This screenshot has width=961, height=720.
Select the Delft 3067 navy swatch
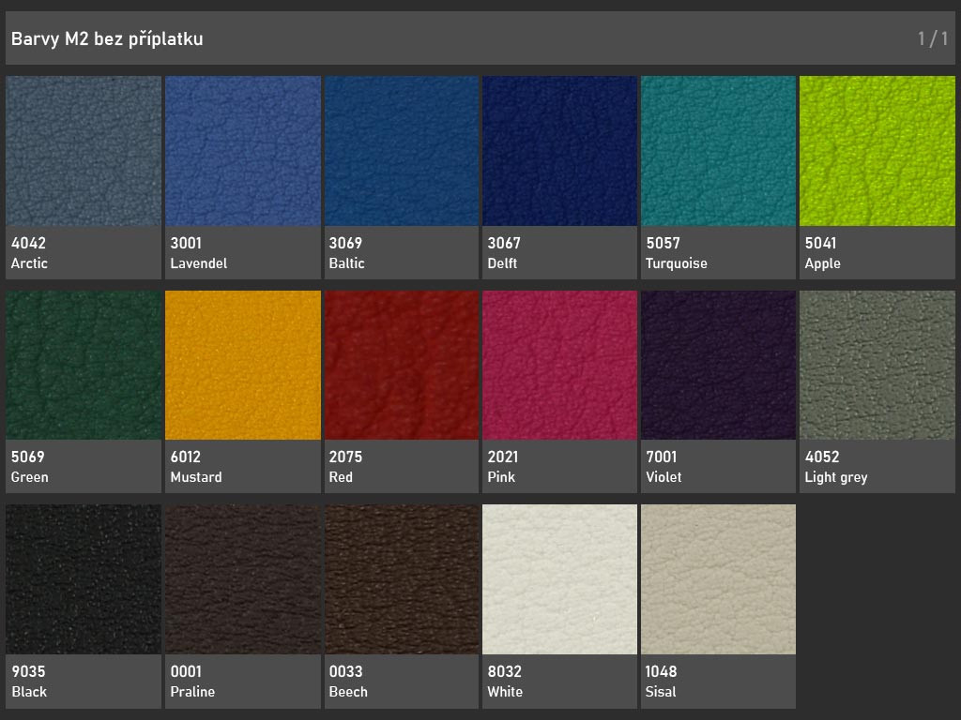pos(559,151)
